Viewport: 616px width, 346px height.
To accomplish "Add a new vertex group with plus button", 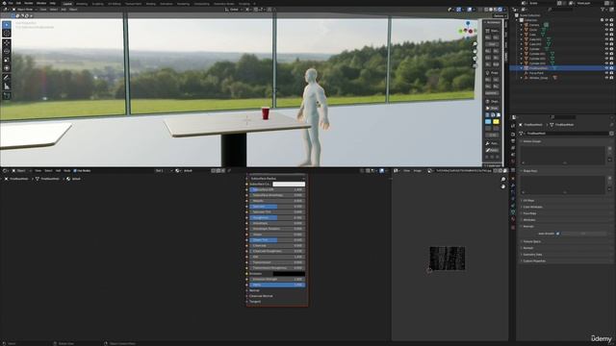I will 609,149.
